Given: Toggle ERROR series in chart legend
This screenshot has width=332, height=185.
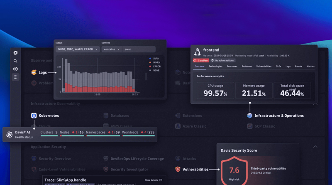Looking at the screenshot, I should tap(155, 67).
